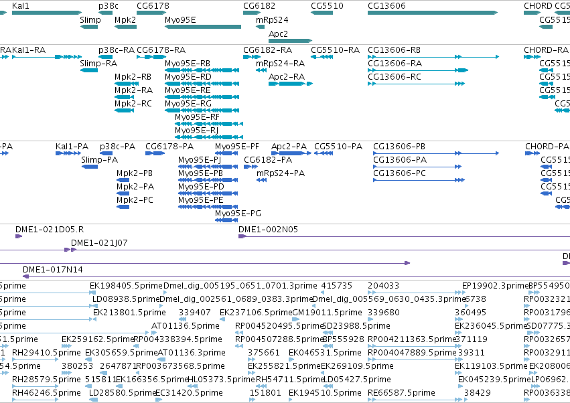Viewport: 570px width, 403px height.
Task: Select the mRpS24-RA transcript label
Action: tap(280, 63)
